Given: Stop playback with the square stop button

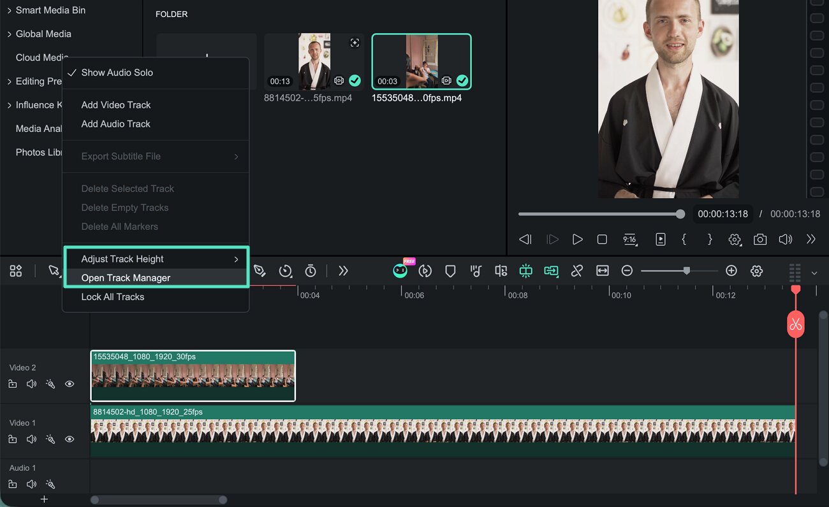Looking at the screenshot, I should (602, 239).
